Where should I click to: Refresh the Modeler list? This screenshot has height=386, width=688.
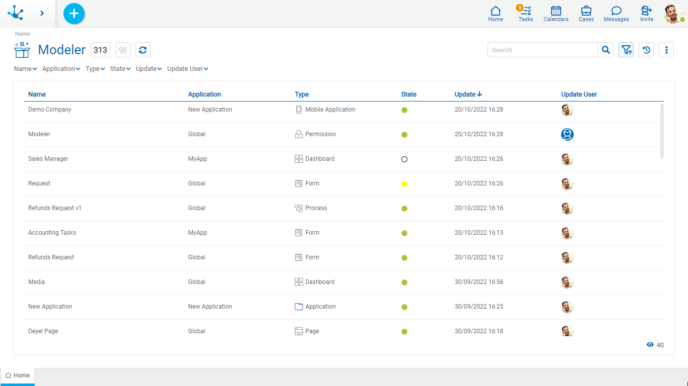tap(143, 50)
